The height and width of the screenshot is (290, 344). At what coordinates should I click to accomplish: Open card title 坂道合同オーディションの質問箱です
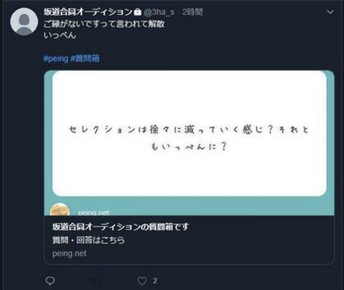pos(121,227)
